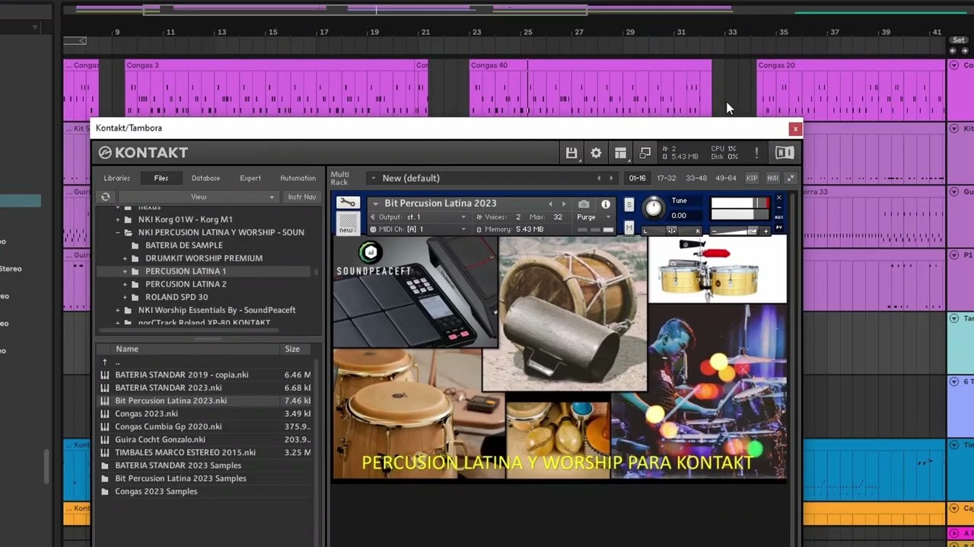Go to previous instrument with left arrow
The height and width of the screenshot is (547, 974).
(550, 204)
